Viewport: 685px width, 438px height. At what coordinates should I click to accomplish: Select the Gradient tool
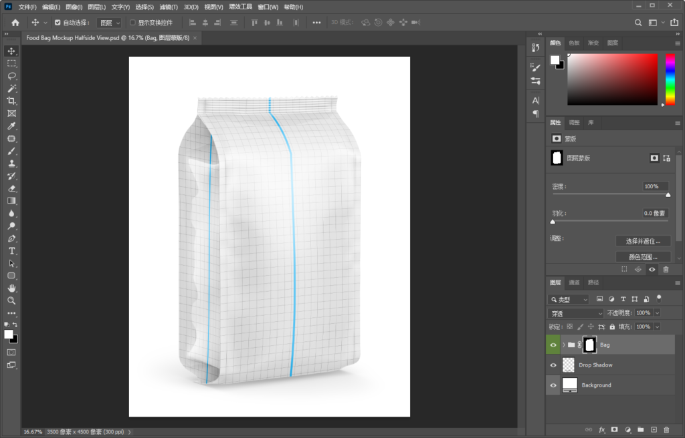12,201
